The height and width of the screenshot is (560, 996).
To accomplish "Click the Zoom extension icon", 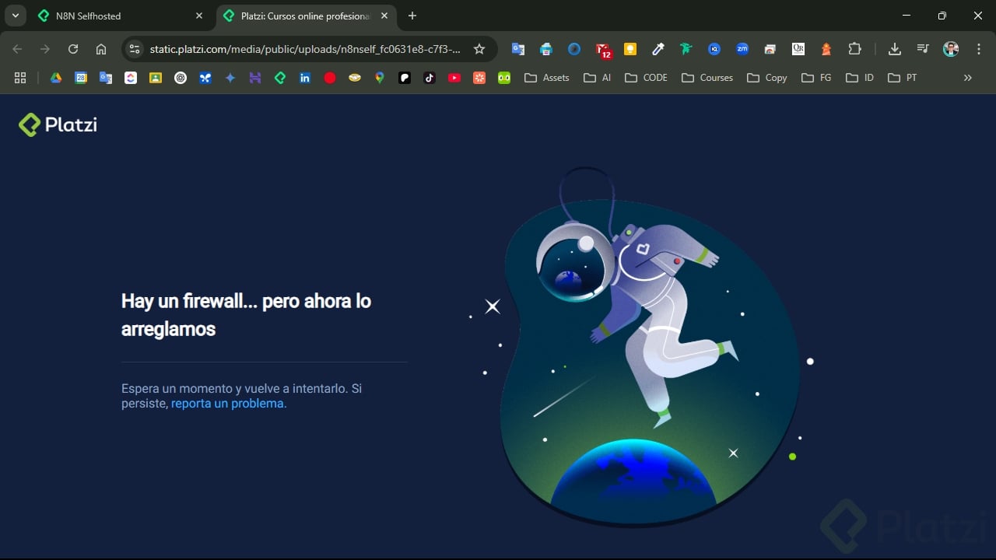I will [x=742, y=49].
